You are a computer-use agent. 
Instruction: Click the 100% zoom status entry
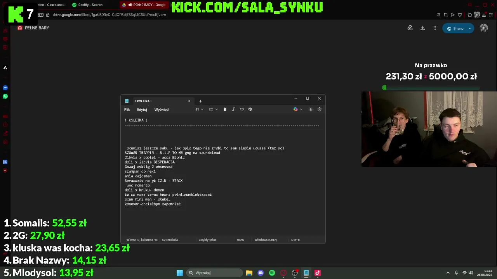(x=240, y=240)
